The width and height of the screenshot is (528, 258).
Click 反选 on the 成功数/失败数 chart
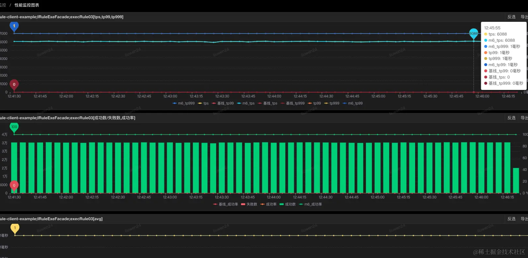pos(511,118)
